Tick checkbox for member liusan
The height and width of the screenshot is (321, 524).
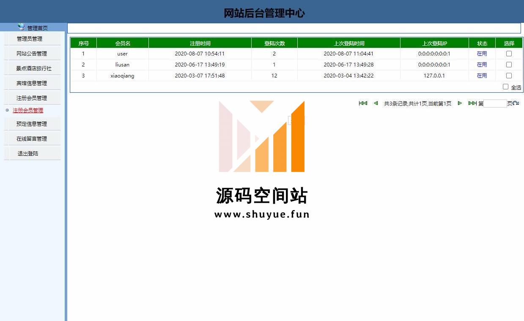pos(509,65)
